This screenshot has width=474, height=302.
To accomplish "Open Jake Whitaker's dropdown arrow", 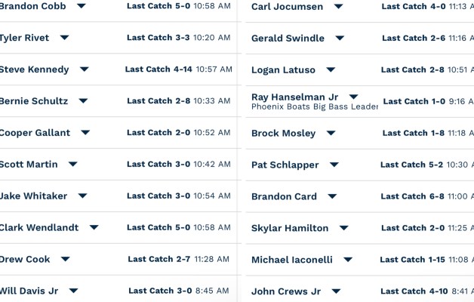I will click(x=103, y=196).
